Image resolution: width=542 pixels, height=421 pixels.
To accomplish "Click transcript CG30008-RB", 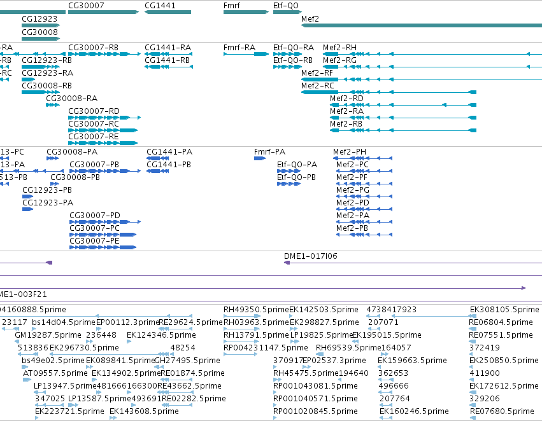I will (47, 86).
